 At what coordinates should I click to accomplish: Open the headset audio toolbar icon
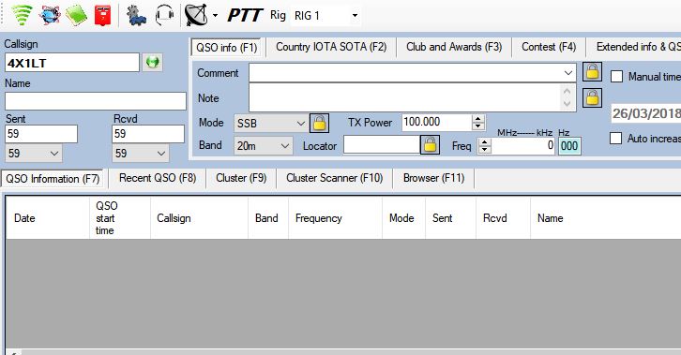coord(164,15)
